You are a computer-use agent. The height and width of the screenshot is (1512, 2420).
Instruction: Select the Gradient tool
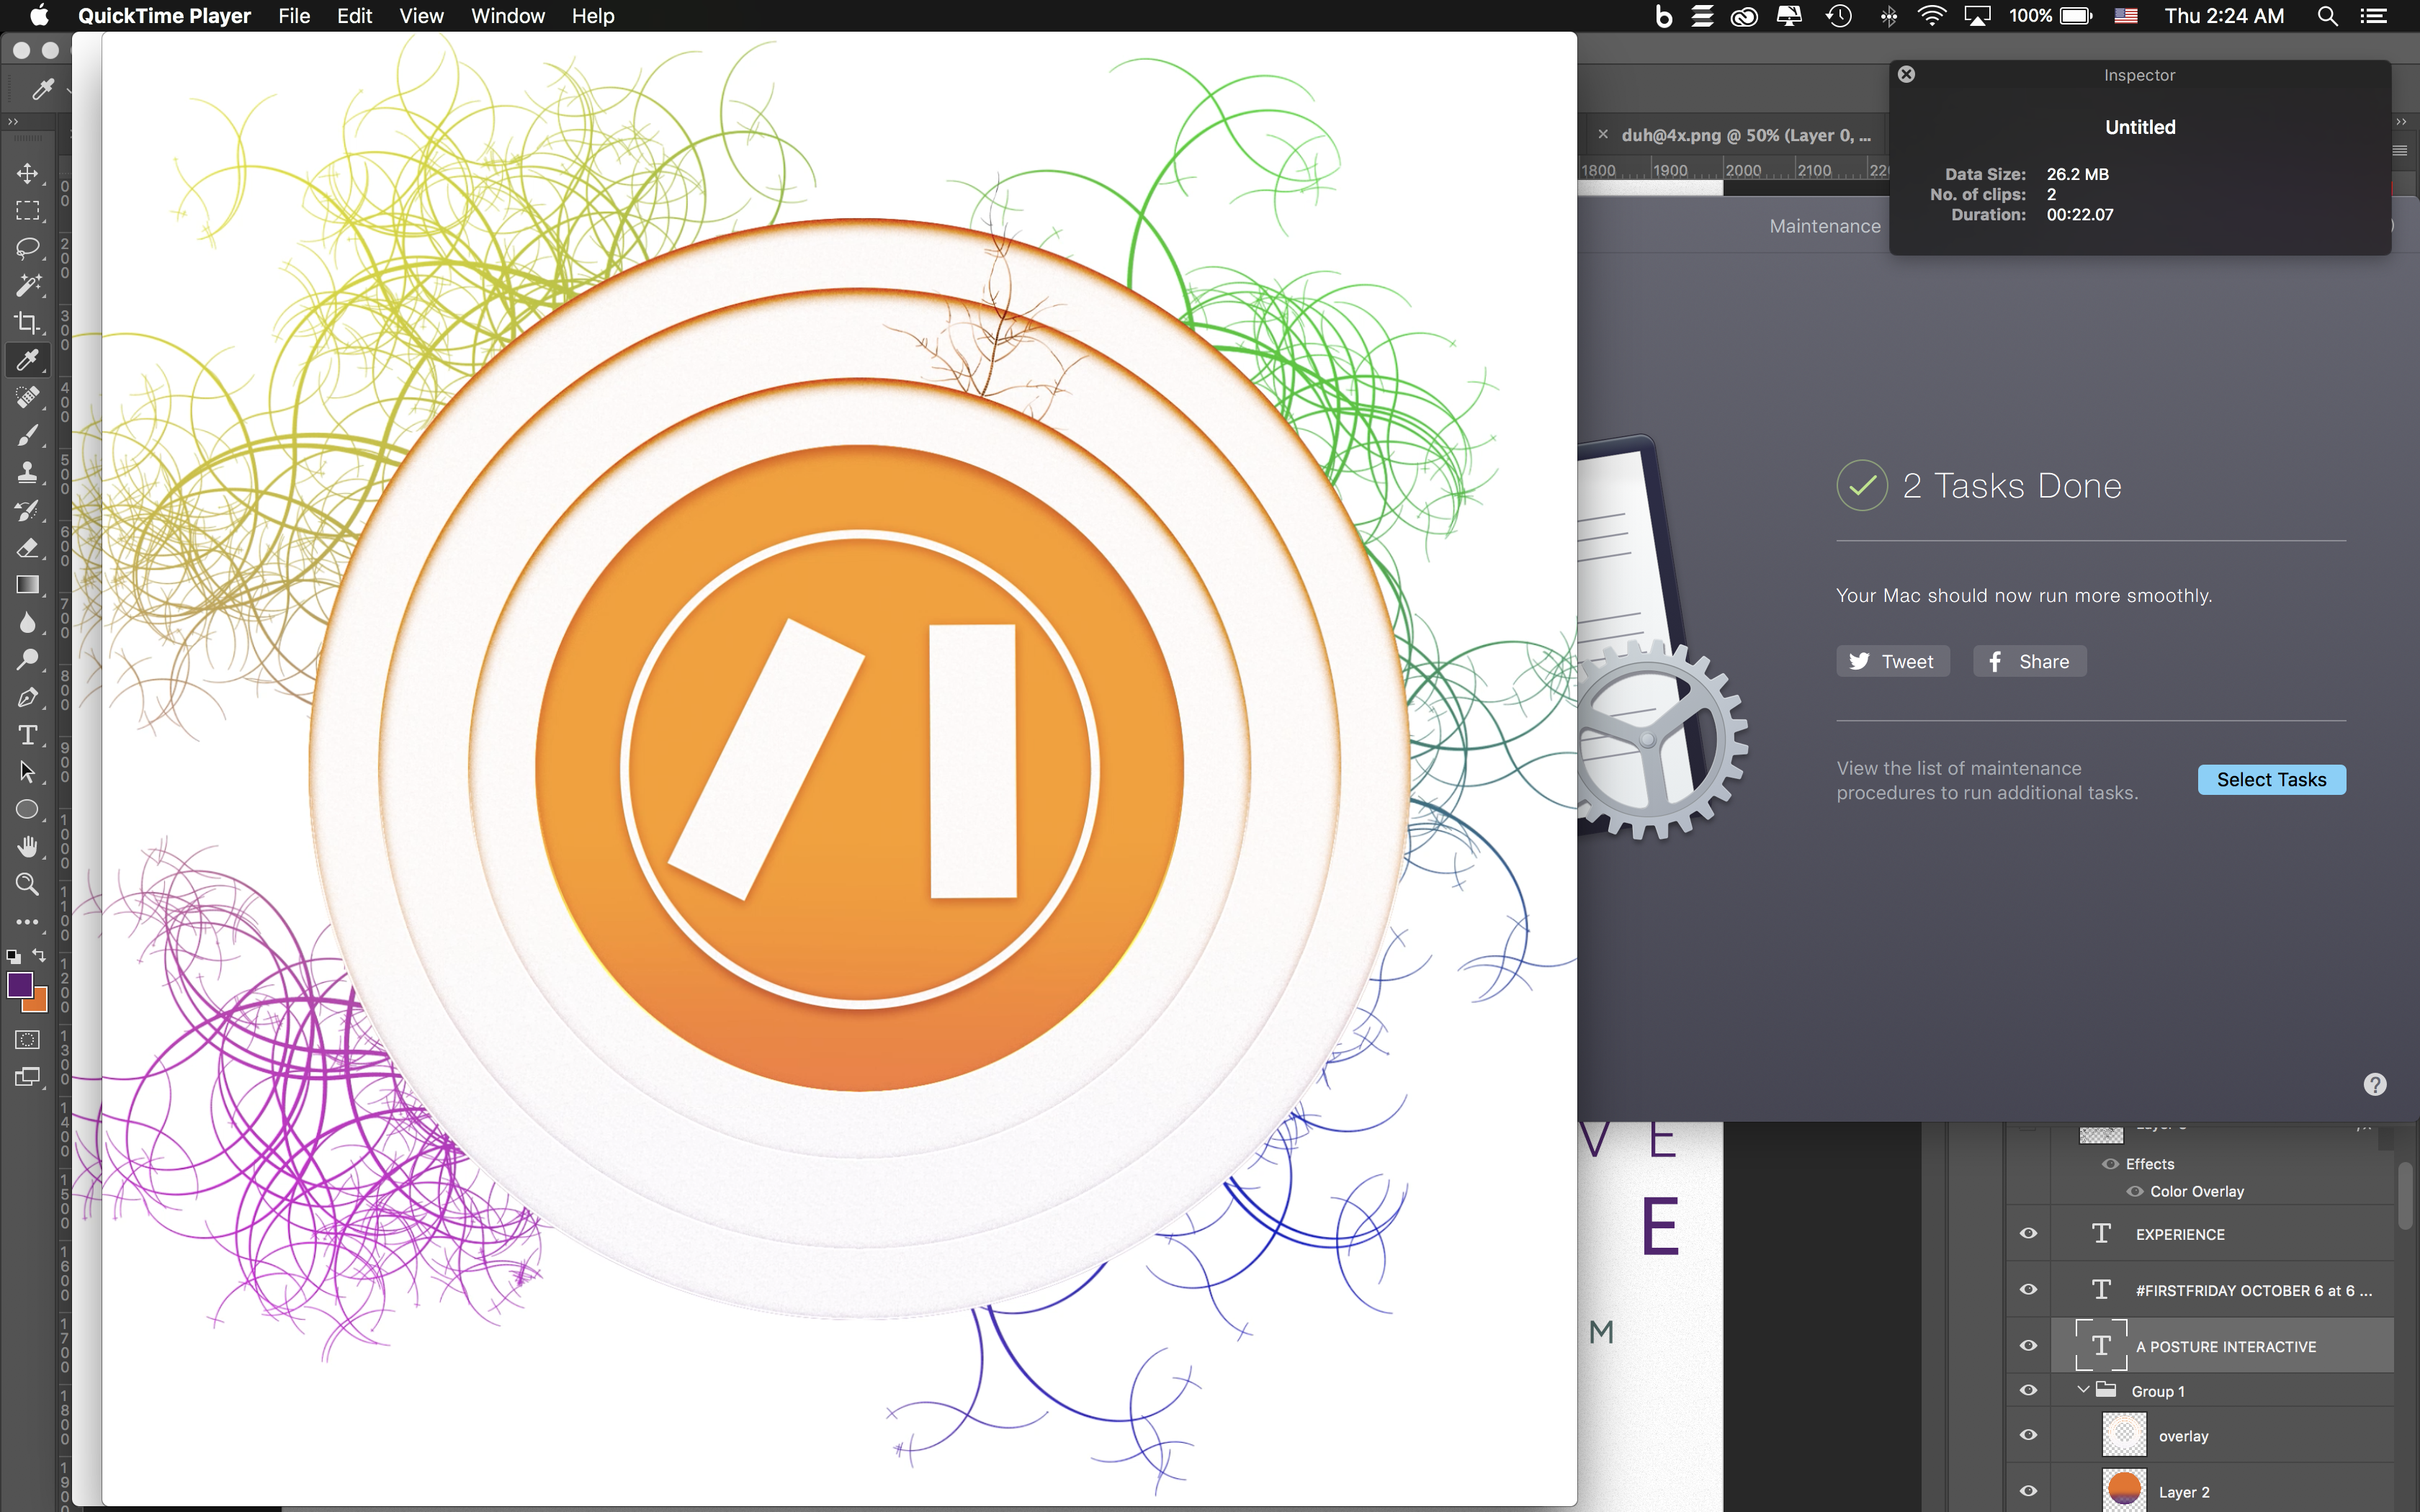tap(27, 585)
